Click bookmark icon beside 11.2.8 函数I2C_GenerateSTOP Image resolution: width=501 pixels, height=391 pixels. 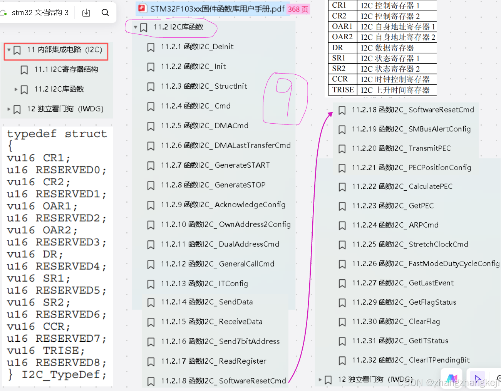(151, 186)
